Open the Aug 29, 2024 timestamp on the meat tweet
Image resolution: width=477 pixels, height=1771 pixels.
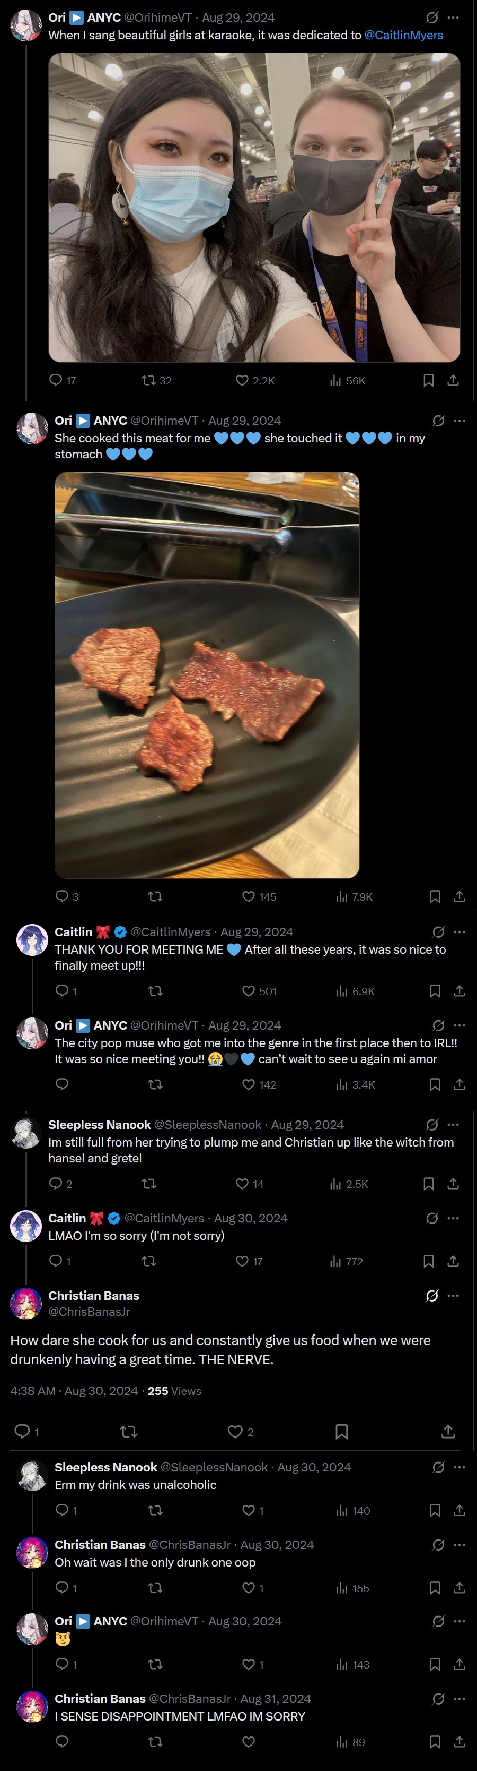(x=244, y=421)
